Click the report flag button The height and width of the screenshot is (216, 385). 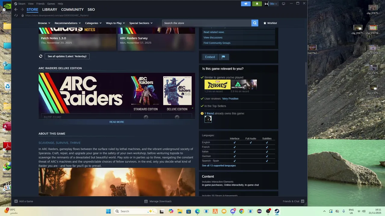[x=223, y=57]
